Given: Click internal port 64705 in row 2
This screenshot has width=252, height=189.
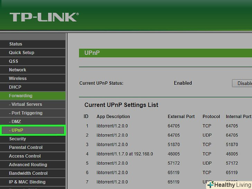Looking at the screenshot, I should coord(232,135).
